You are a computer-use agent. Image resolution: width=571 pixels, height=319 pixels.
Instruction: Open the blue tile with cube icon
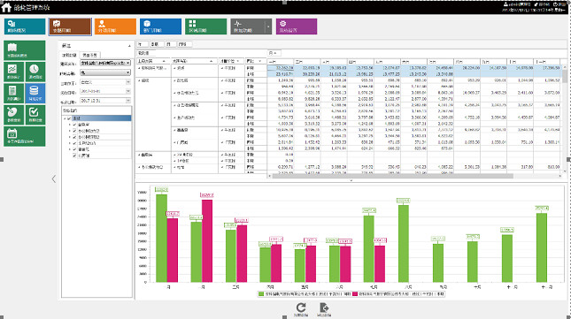(160, 27)
